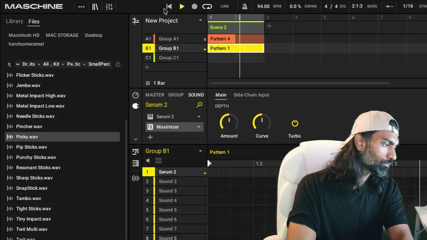Click the magnifier quick-browse icon
The width and height of the screenshot is (427, 240).
pos(199,105)
